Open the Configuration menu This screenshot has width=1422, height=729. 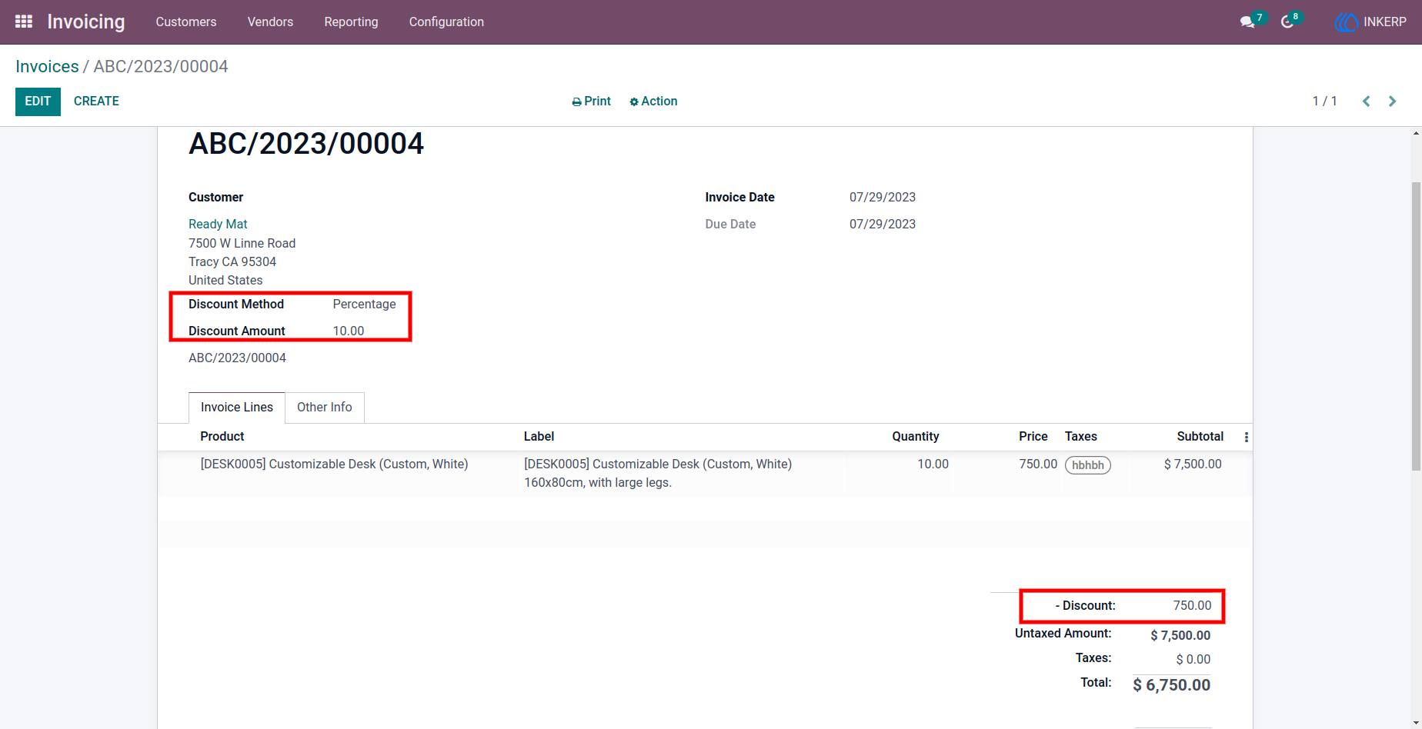pos(446,22)
